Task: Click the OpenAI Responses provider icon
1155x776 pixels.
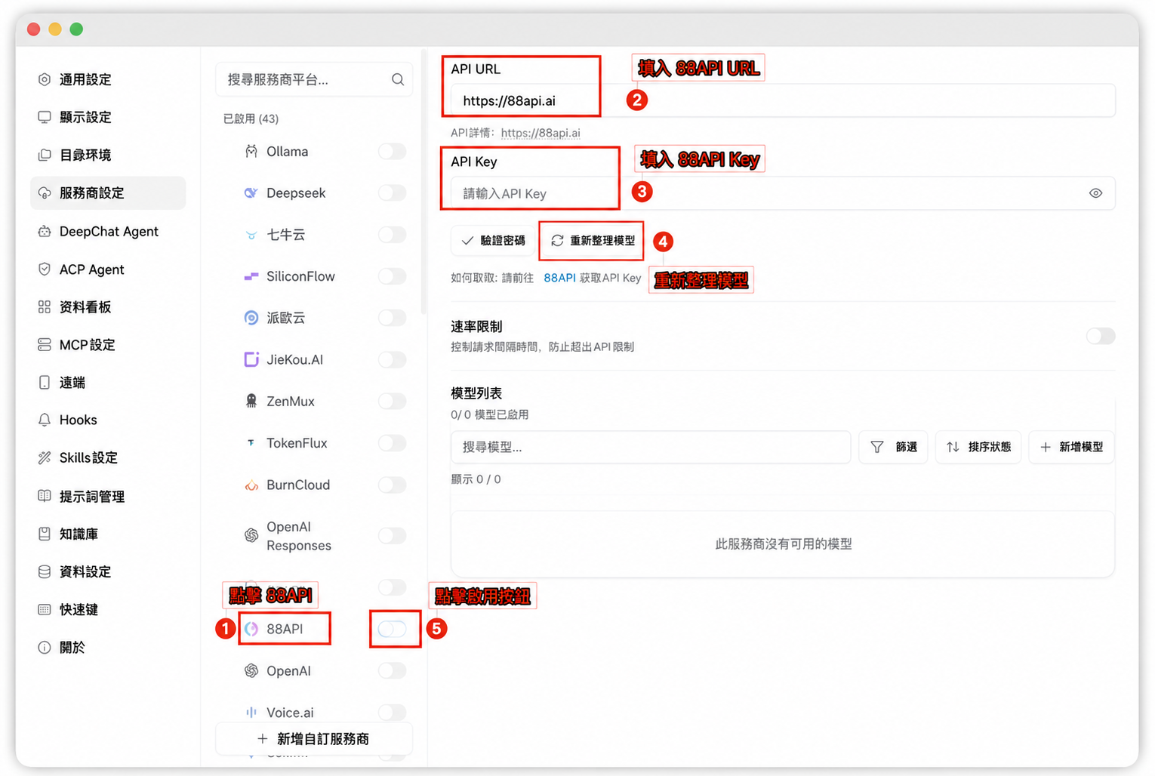Action: tap(251, 535)
